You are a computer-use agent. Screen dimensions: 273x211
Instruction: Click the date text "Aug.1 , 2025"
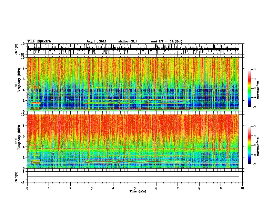tap(96, 41)
